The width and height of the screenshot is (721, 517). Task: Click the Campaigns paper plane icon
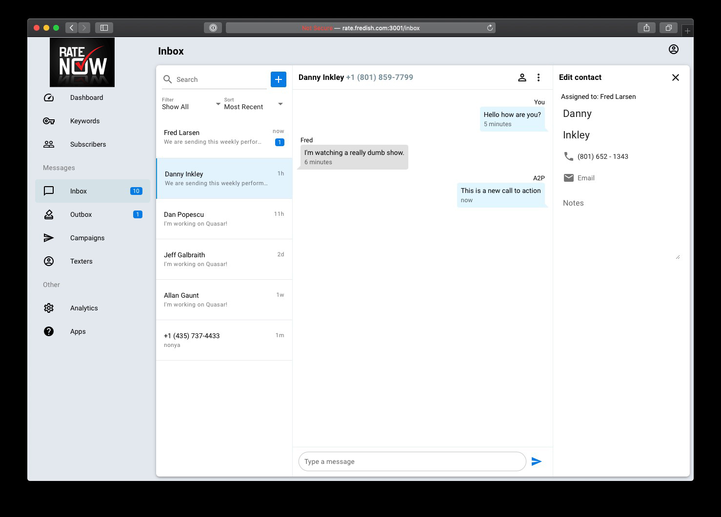pyautogui.click(x=49, y=238)
